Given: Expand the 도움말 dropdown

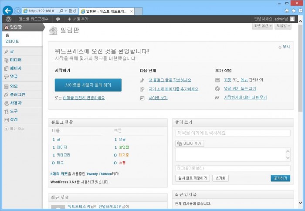Looking at the screenshot, I should pyautogui.click(x=283, y=26).
